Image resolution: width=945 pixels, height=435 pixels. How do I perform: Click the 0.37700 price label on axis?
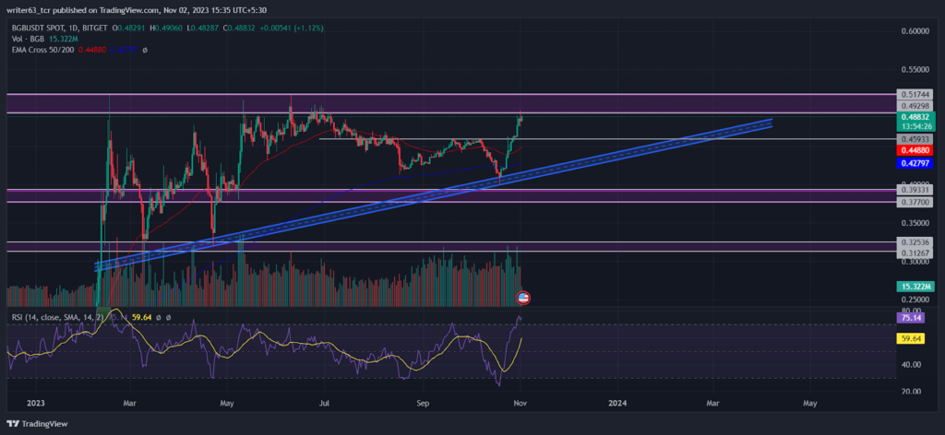click(x=915, y=203)
